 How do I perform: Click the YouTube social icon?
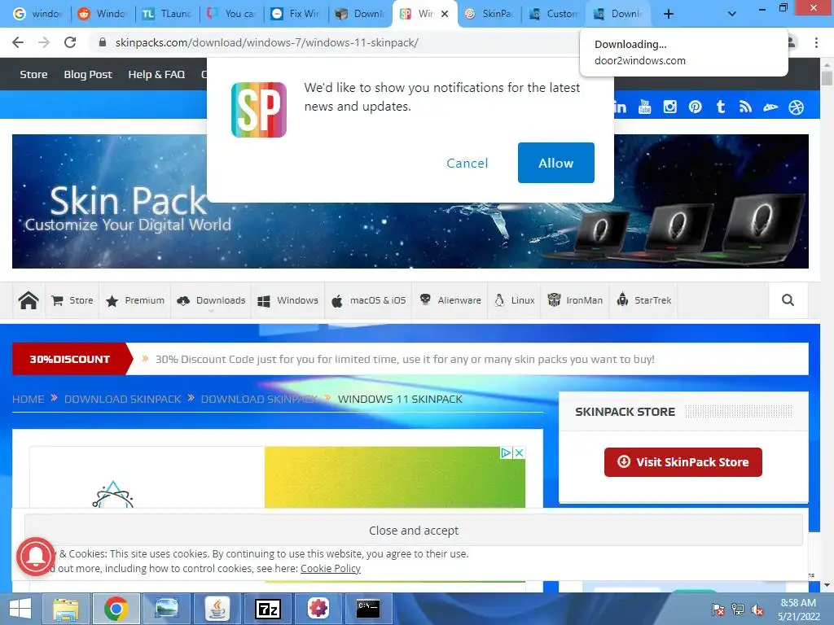click(645, 107)
